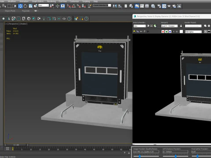Toggle Keyboard Shortcut Override
Viewport: 211px width, 158px height.
click(x=63, y=6)
